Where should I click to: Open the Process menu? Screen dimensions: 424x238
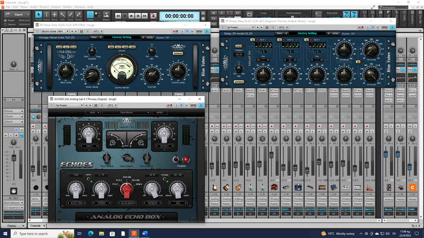point(44,7)
